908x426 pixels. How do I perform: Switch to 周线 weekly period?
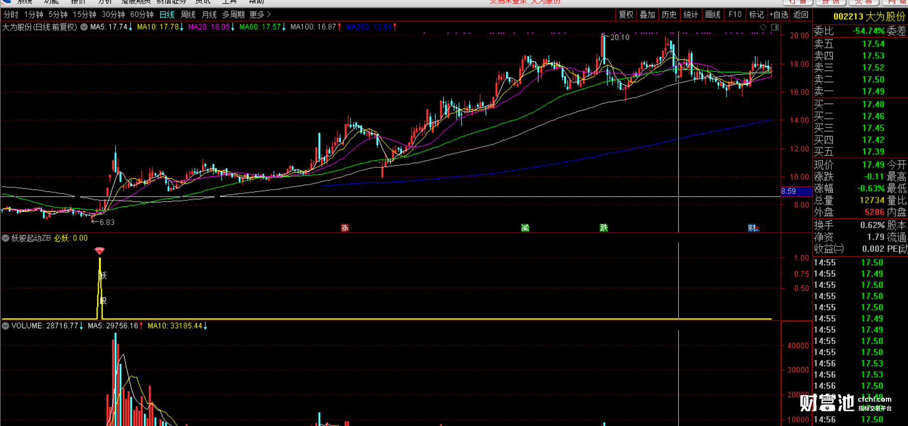188,15
